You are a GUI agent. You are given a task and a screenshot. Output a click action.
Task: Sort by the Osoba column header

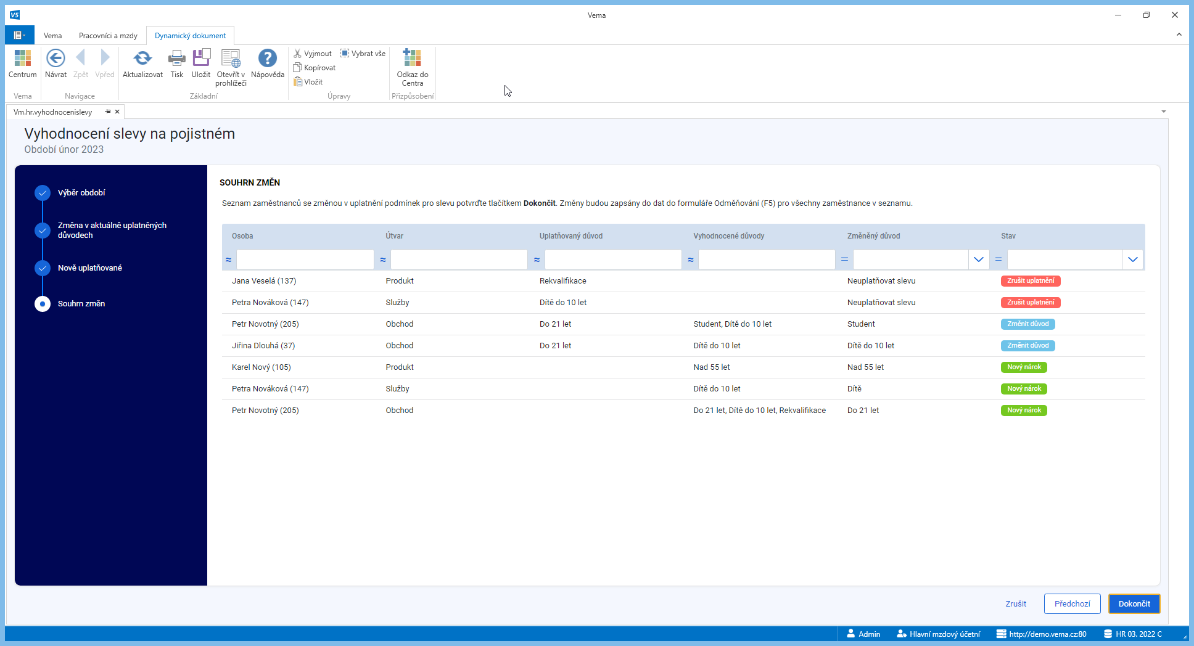click(x=242, y=236)
